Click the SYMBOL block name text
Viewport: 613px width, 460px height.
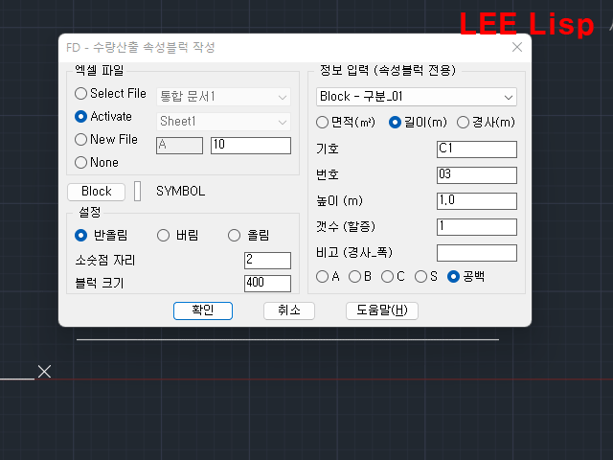pyautogui.click(x=181, y=192)
